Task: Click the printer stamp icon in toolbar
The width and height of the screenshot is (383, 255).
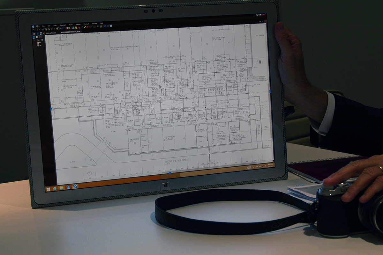Action: point(73,28)
